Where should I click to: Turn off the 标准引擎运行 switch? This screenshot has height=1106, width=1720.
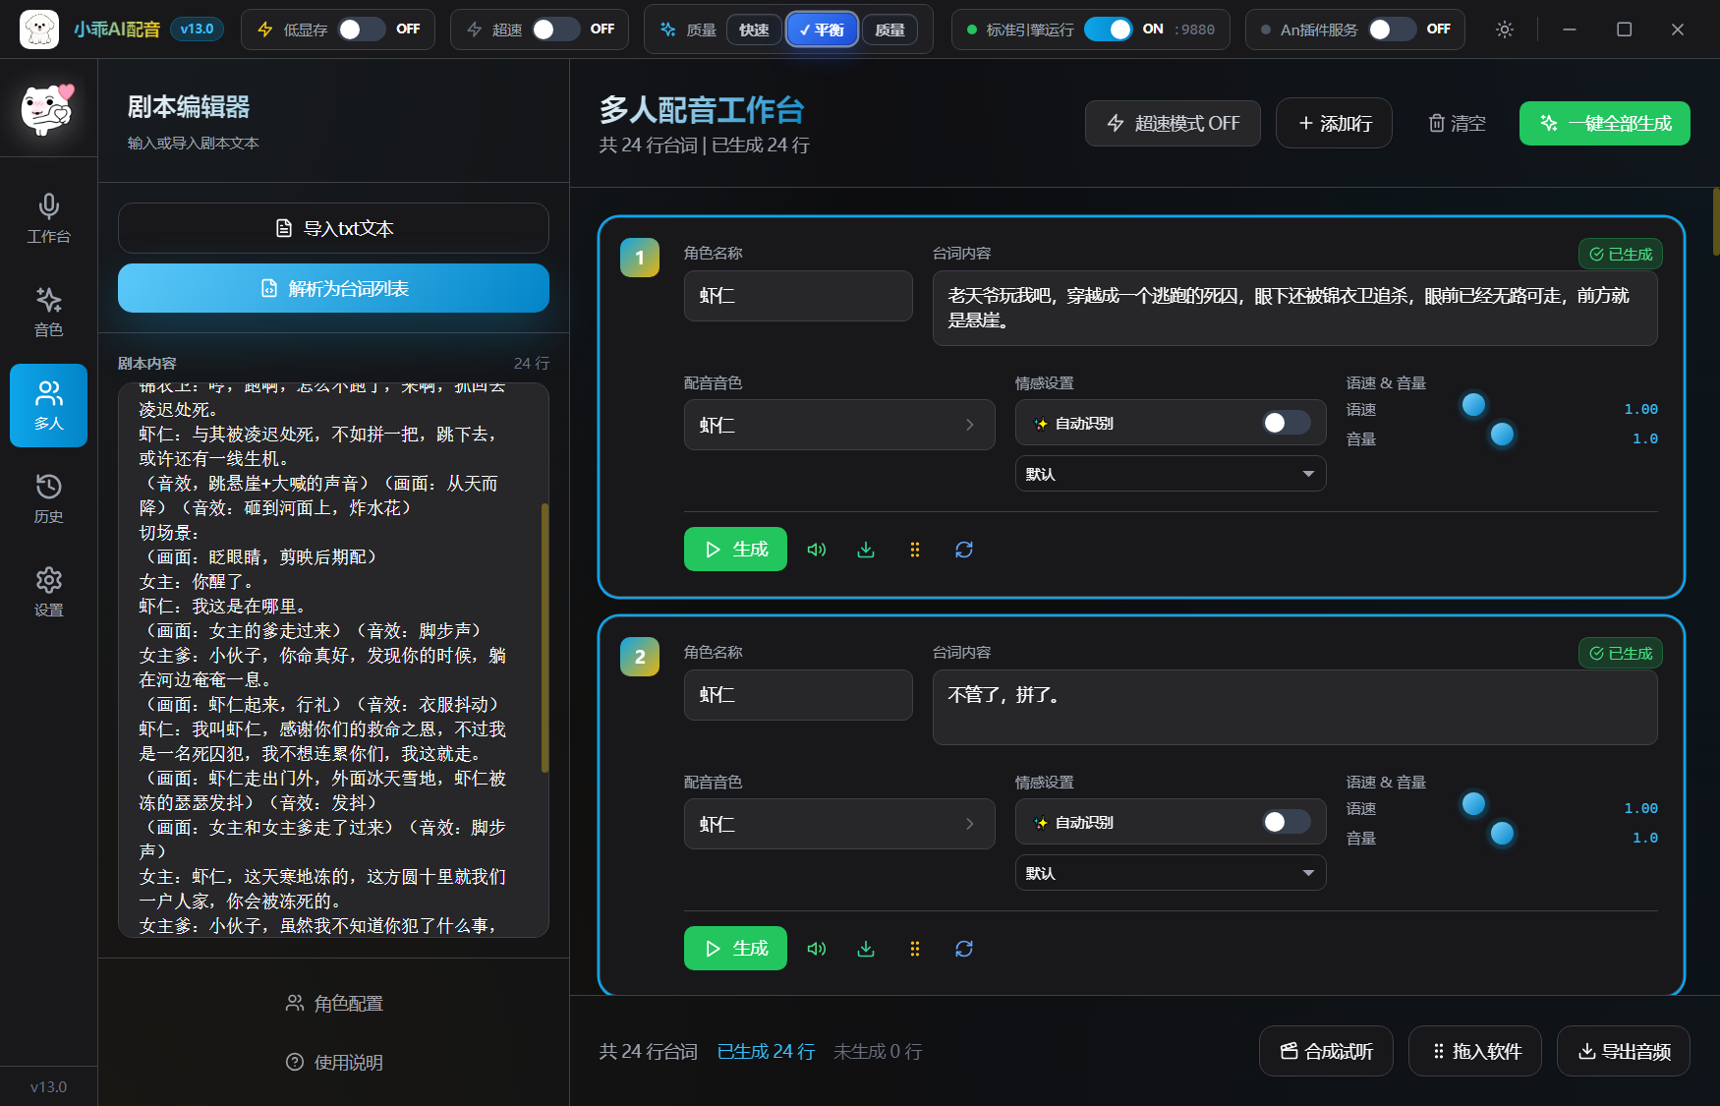(1108, 29)
